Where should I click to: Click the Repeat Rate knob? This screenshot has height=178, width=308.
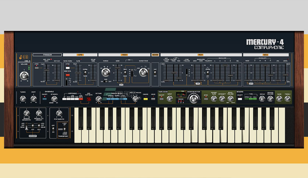pyautogui.click(x=214, y=99)
